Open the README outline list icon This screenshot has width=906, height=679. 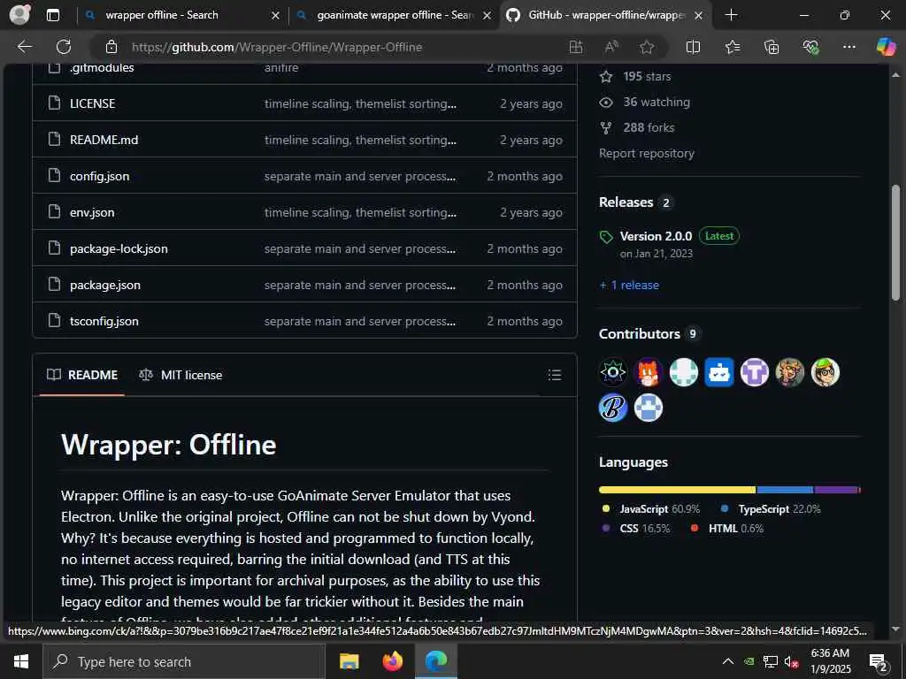tap(554, 375)
